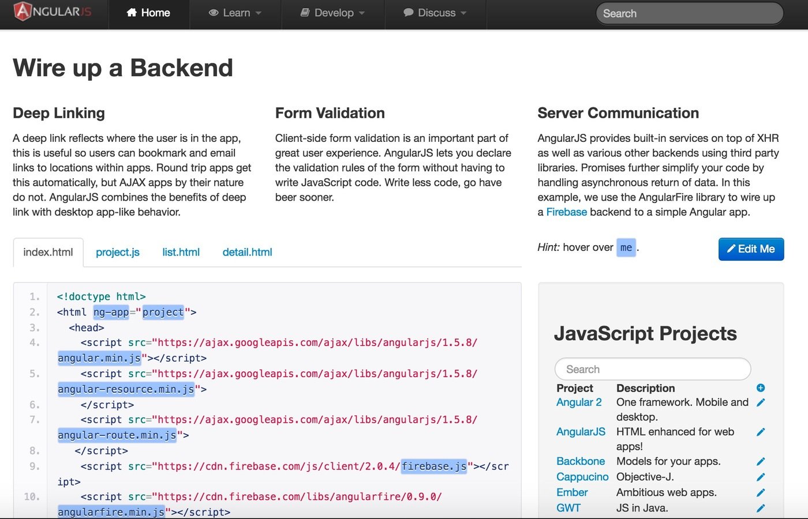Switch to the project.js tab
Screen dimensions: 808x519
118,252
